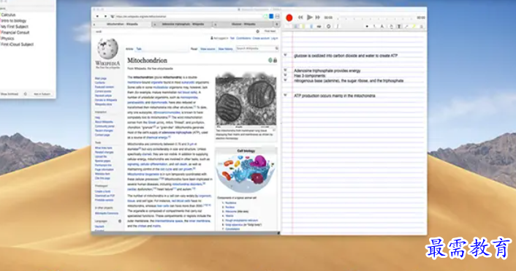The image size is (516, 271).
Task: Open the View history link
Action: tap(226, 49)
